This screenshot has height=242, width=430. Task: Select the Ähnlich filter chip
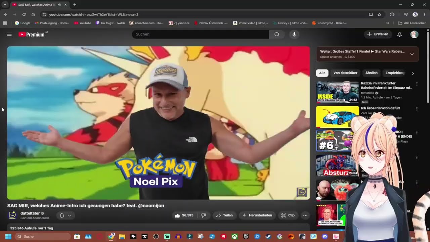pyautogui.click(x=372, y=73)
